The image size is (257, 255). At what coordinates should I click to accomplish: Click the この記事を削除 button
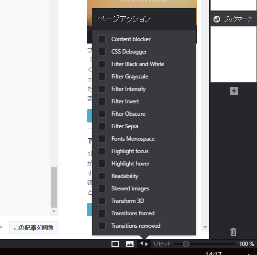click(x=34, y=228)
